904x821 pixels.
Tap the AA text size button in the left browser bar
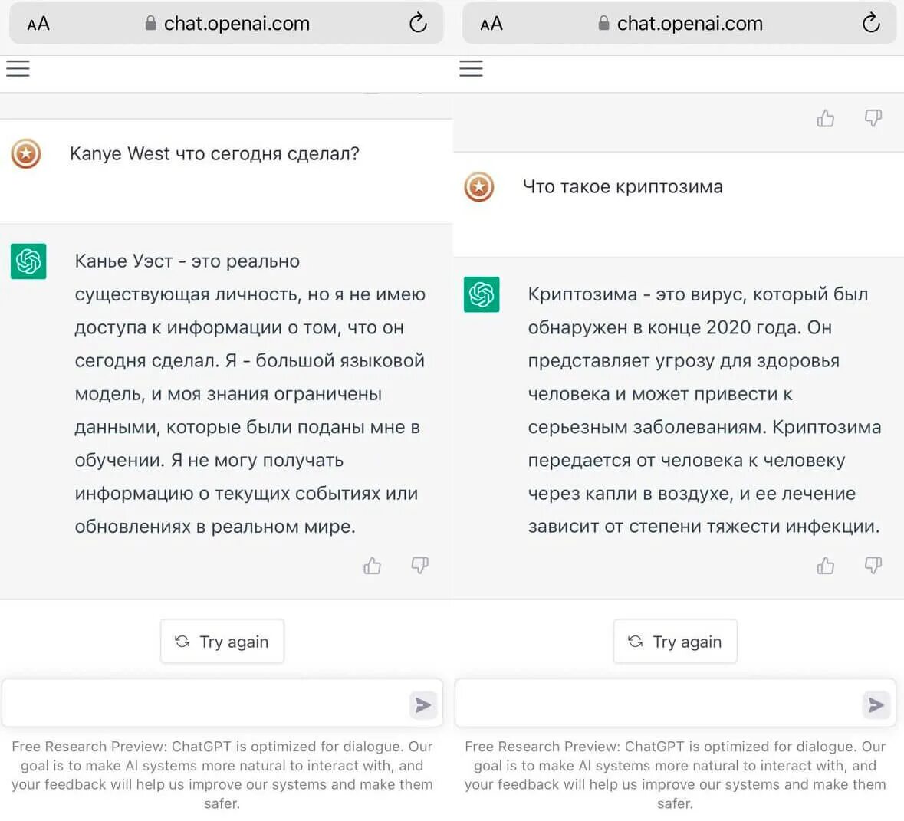click(38, 24)
